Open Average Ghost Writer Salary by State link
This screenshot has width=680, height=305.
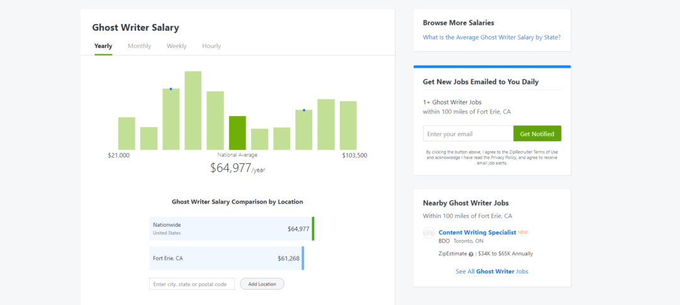(491, 37)
